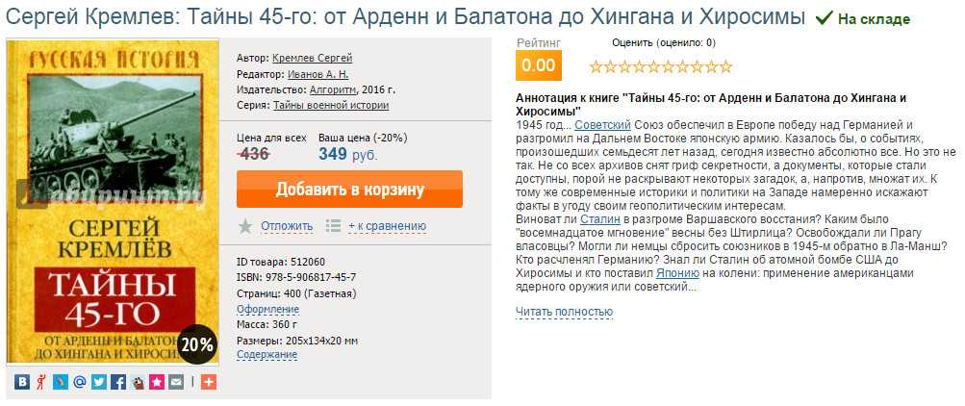Share via Mail.ru @ icon
Viewport: 965px width, 406px height.
[79, 382]
